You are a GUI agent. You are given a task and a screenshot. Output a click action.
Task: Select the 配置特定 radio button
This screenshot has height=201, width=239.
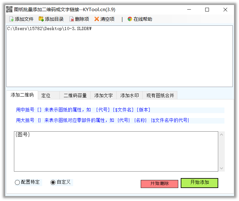pos(17,182)
